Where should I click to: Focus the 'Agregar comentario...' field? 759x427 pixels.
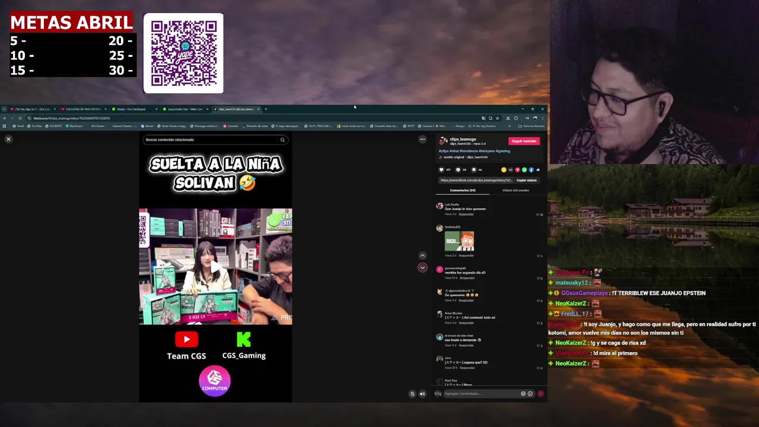coord(481,394)
